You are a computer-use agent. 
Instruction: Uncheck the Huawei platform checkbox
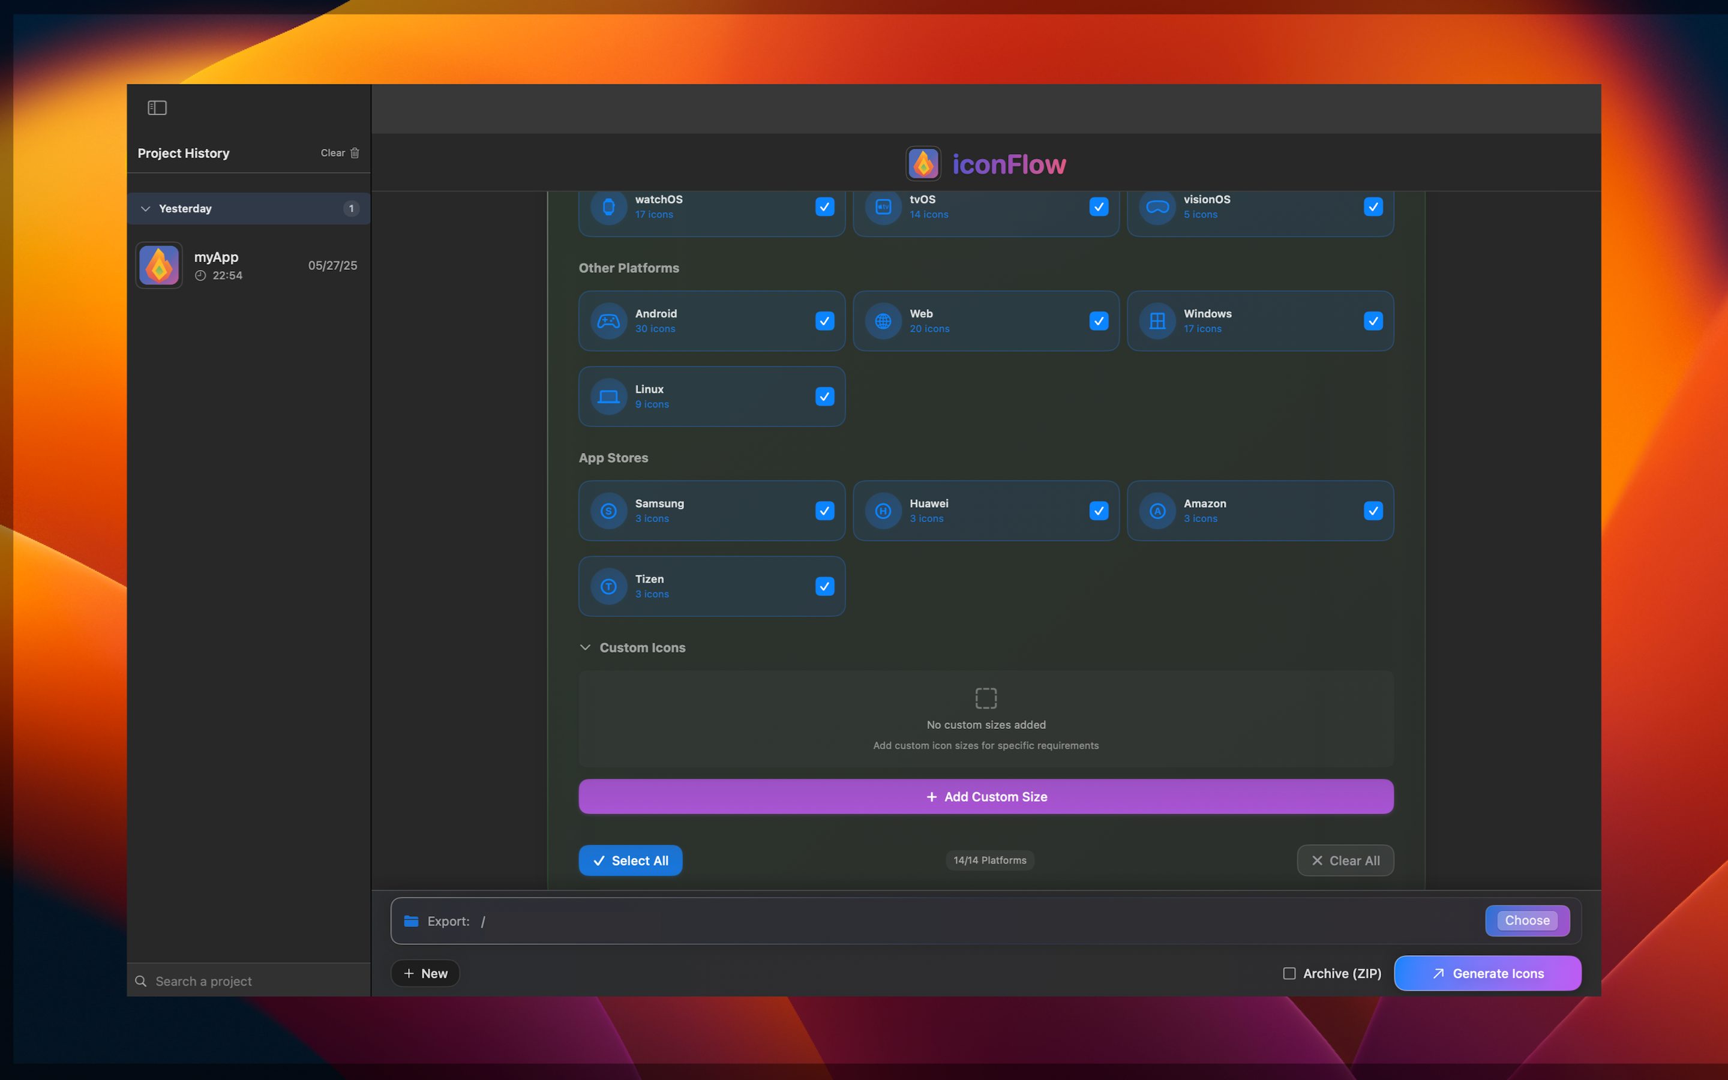(x=1098, y=511)
